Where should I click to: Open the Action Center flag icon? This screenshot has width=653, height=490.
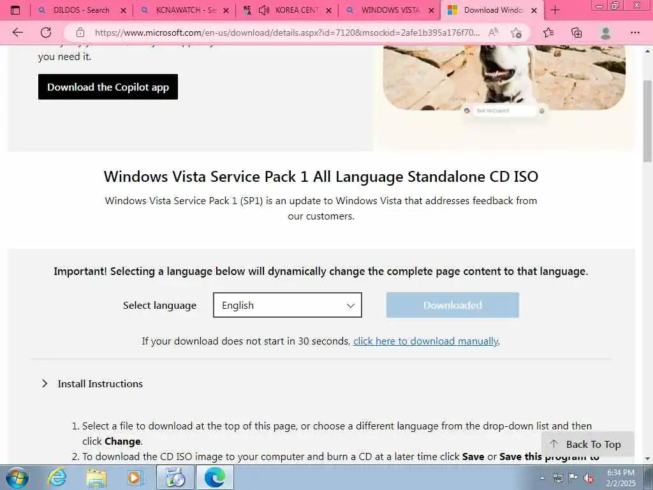coord(573,478)
